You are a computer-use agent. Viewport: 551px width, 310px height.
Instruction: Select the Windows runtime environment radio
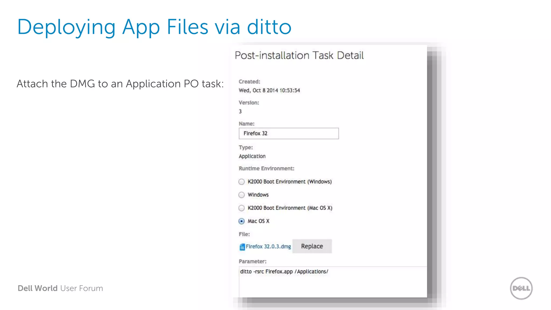pyautogui.click(x=242, y=195)
